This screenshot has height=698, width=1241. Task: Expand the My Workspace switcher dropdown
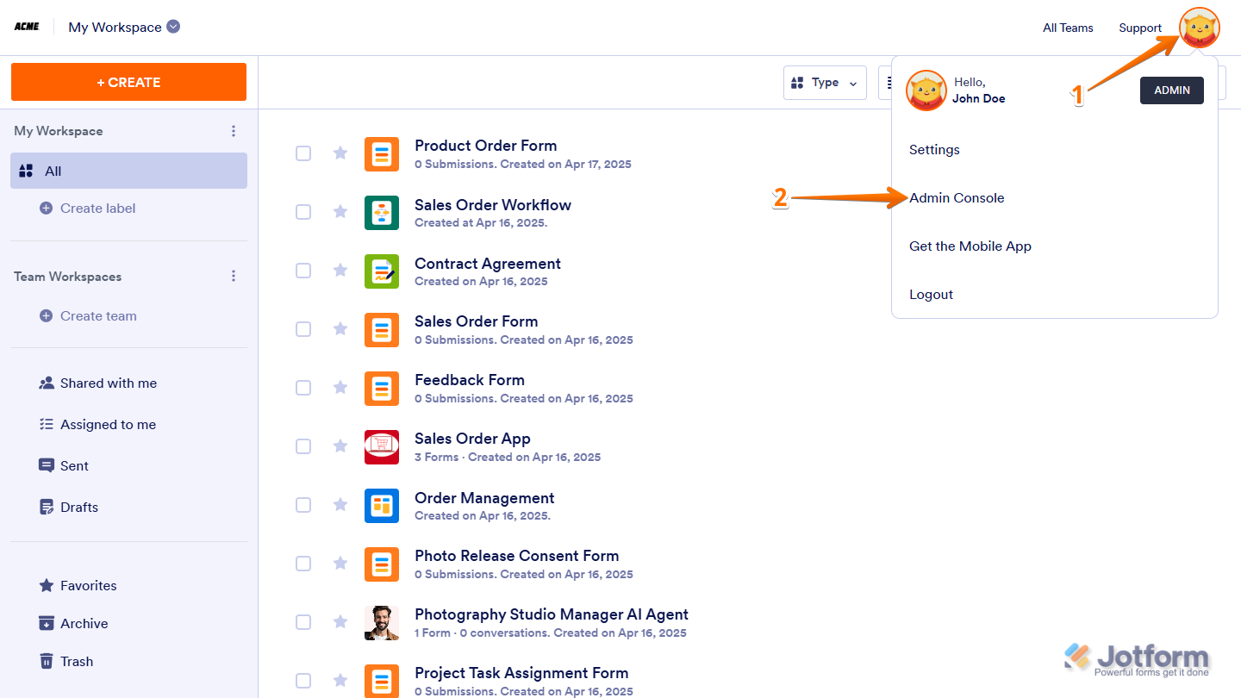[x=173, y=27]
